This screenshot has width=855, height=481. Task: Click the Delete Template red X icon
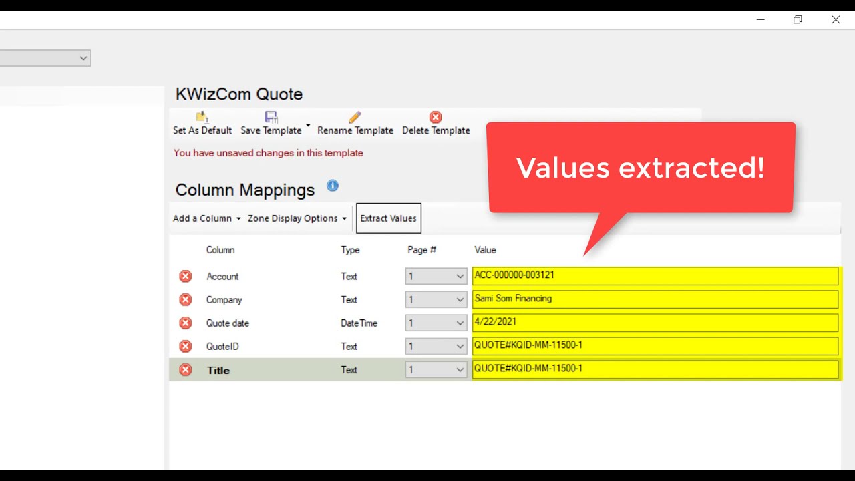(436, 117)
